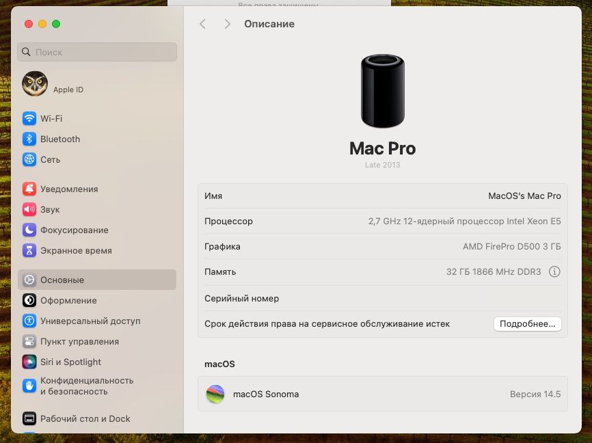Select Экранное время label in sidebar
592x443 pixels.
[x=76, y=251]
